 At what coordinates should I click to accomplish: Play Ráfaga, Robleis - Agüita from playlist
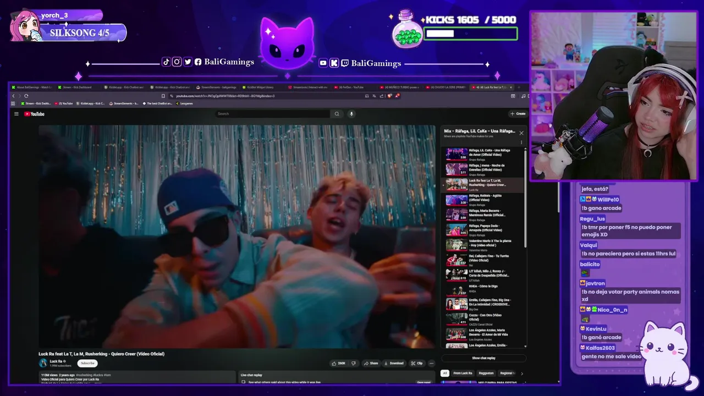click(x=482, y=199)
